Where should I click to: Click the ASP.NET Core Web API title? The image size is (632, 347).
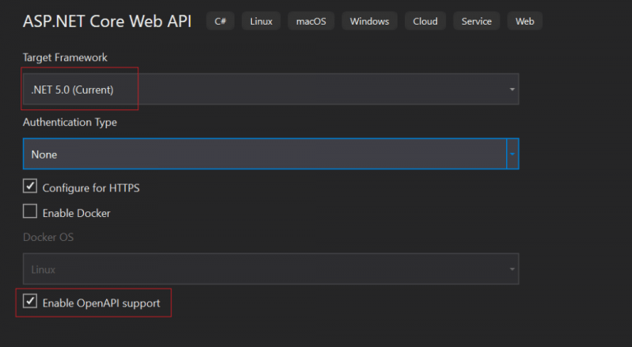point(107,21)
